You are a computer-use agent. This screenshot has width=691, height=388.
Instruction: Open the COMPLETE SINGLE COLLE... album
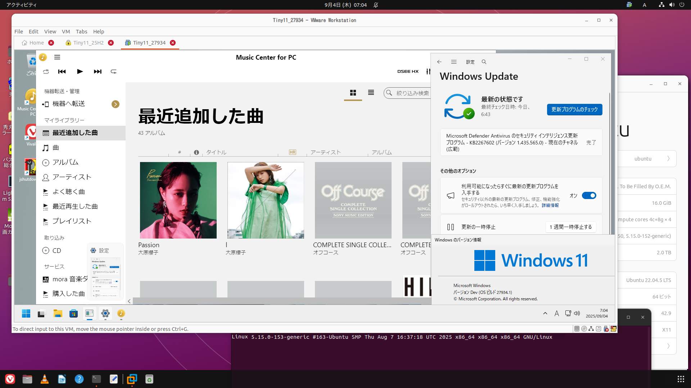[x=353, y=200]
